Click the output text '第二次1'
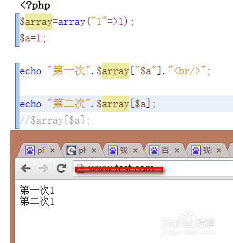The height and width of the screenshot is (243, 233). pos(37,201)
